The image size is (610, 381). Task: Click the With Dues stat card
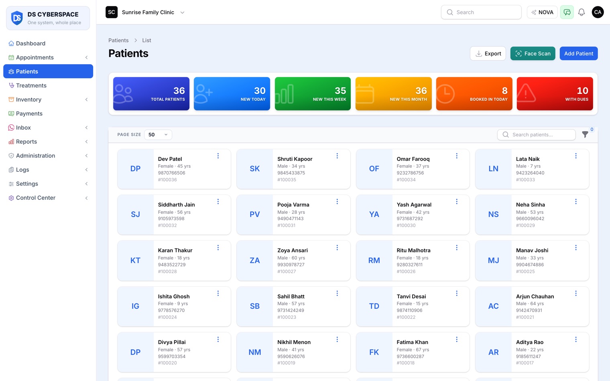tap(555, 93)
